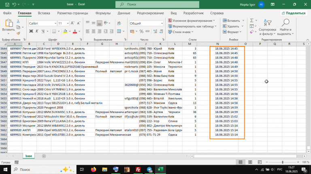Switch to Page Layout view icon
Image resolution: width=311 pixels, height=174 pixels.
coord(250,162)
